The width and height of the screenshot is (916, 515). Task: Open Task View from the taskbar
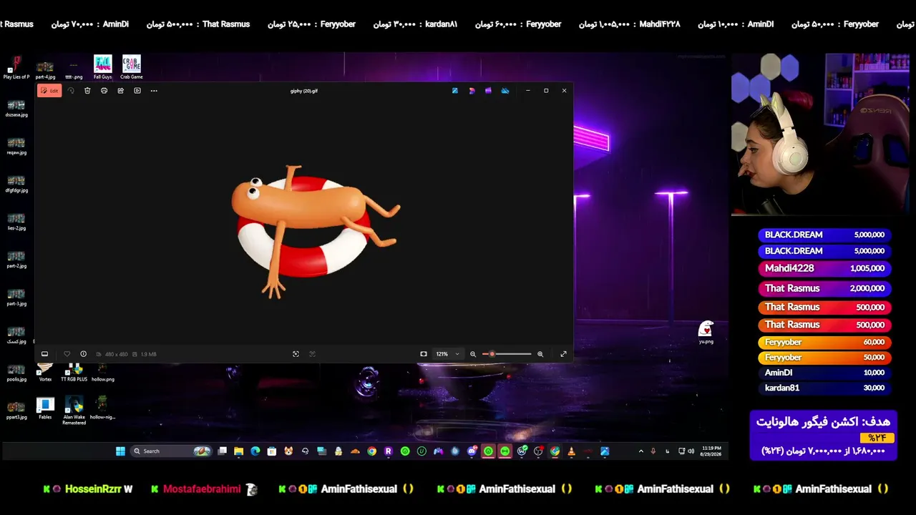coord(223,451)
